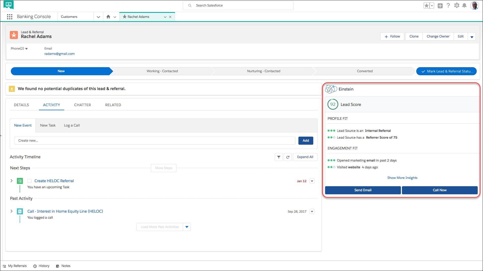The image size is (483, 271).
Task: Click the Einstein logo icon
Action: point(331,89)
